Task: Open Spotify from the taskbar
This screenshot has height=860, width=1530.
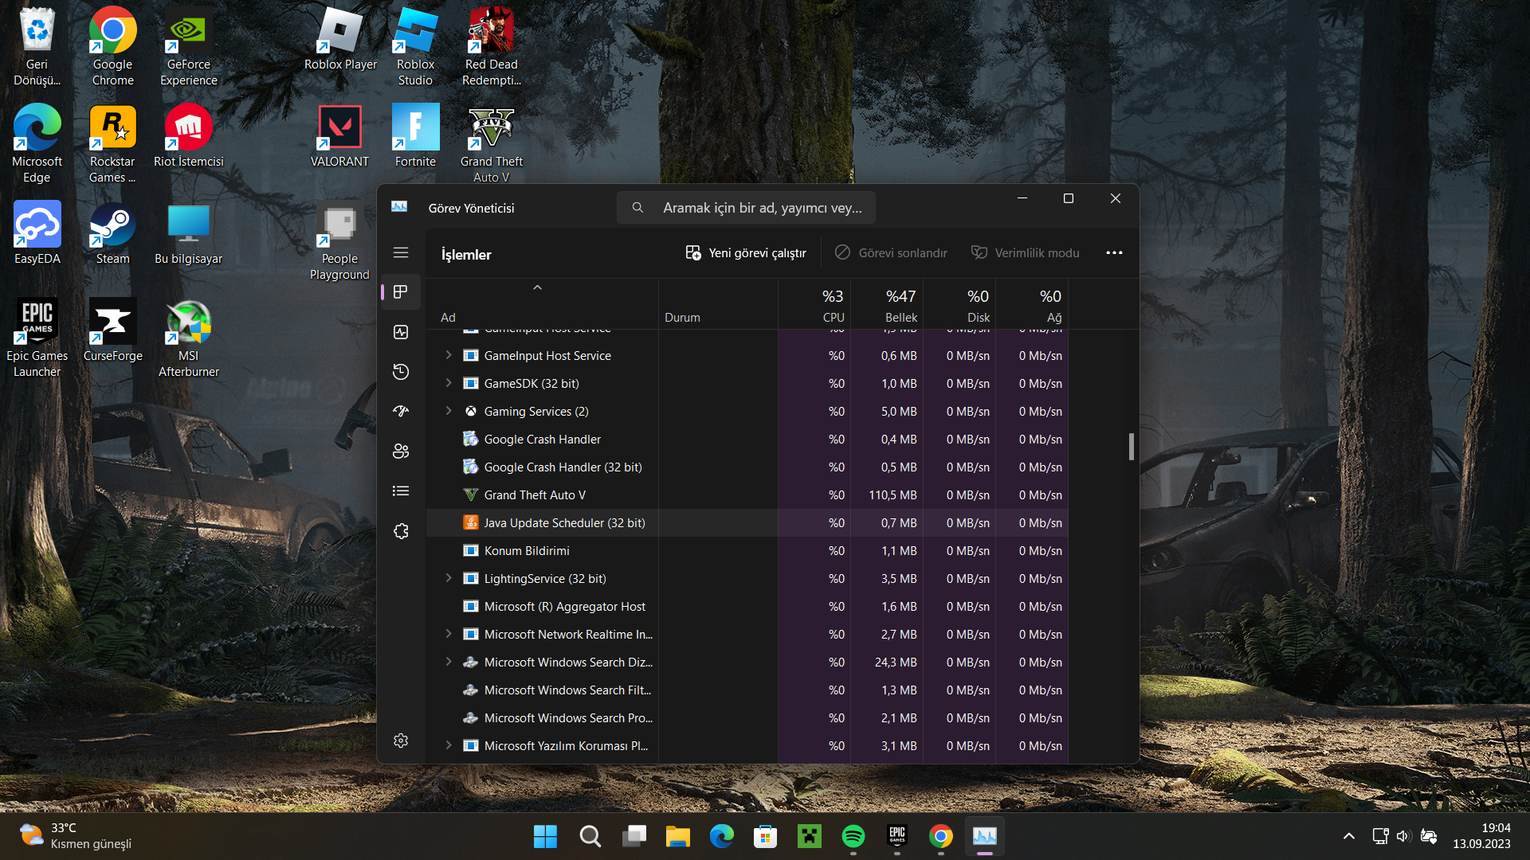Action: tap(853, 836)
